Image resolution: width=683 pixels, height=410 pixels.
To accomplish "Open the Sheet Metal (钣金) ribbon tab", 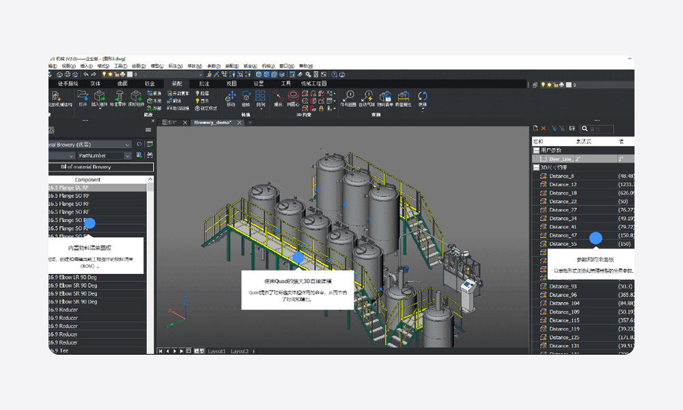I will tap(150, 83).
